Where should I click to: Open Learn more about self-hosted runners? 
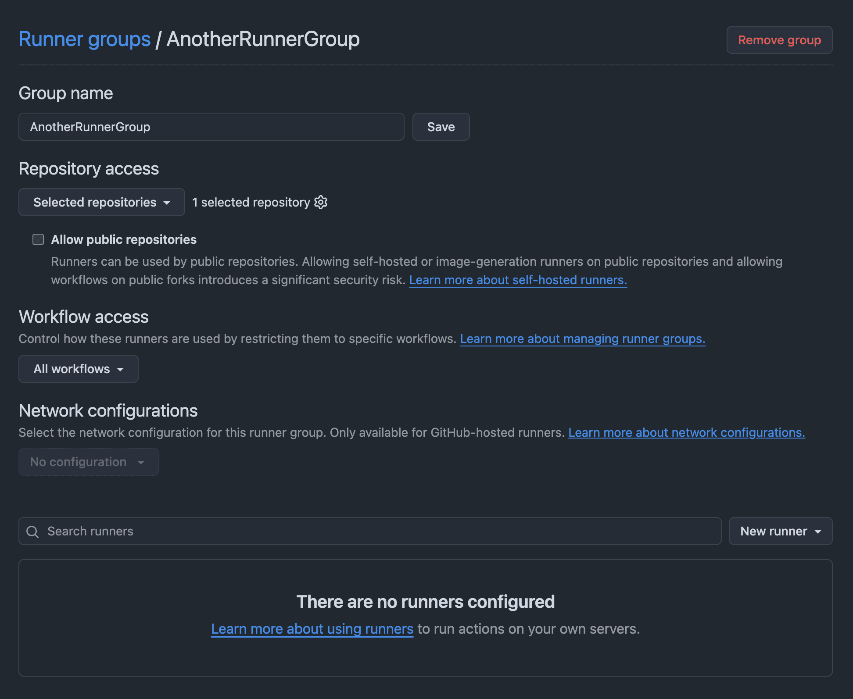pos(518,279)
